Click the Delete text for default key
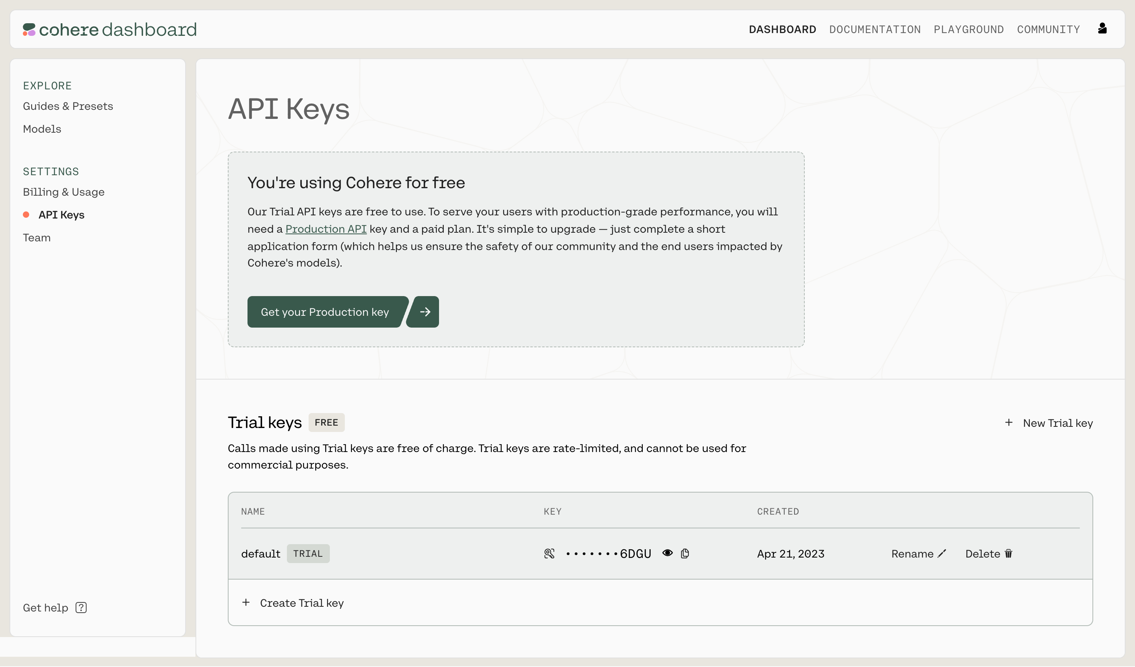Image resolution: width=1135 pixels, height=667 pixels. [x=982, y=554]
